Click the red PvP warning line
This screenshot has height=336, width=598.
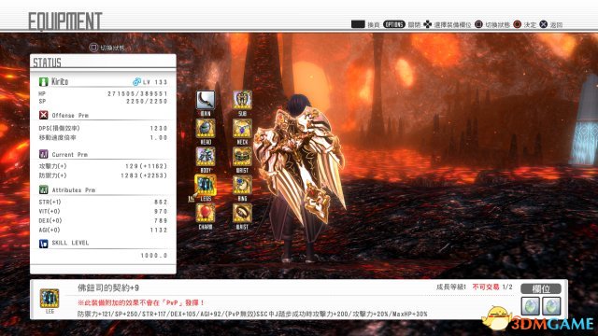pos(141,302)
